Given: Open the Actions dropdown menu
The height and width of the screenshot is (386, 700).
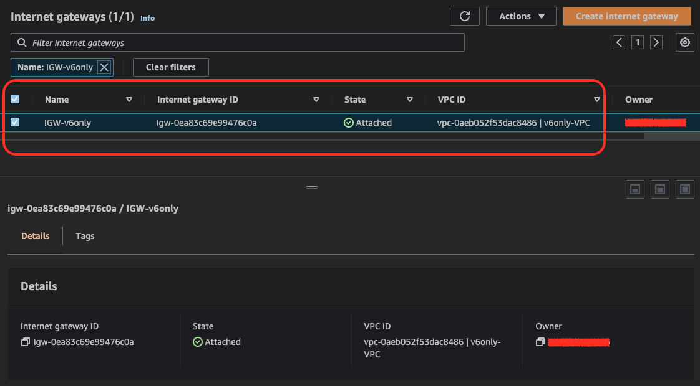Looking at the screenshot, I should (521, 16).
